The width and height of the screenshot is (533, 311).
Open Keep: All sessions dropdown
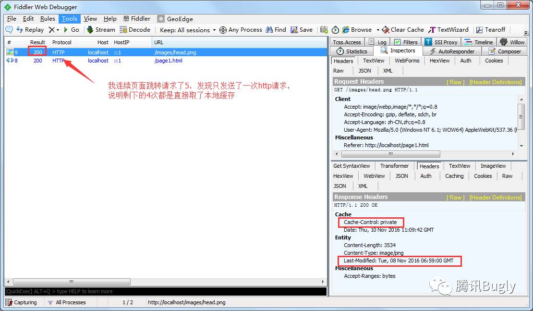point(188,30)
